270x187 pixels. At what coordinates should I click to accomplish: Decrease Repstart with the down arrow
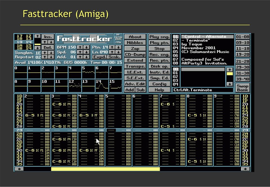51,57
